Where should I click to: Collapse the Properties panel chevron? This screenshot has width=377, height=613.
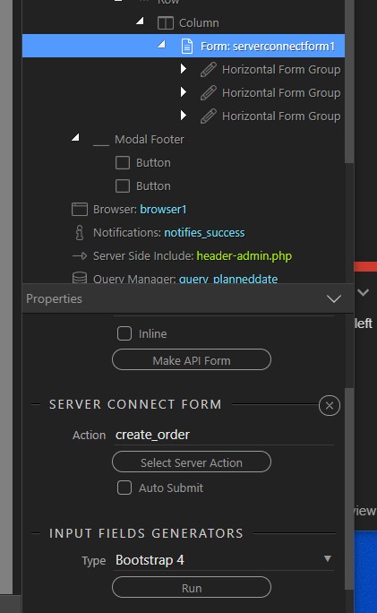334,299
